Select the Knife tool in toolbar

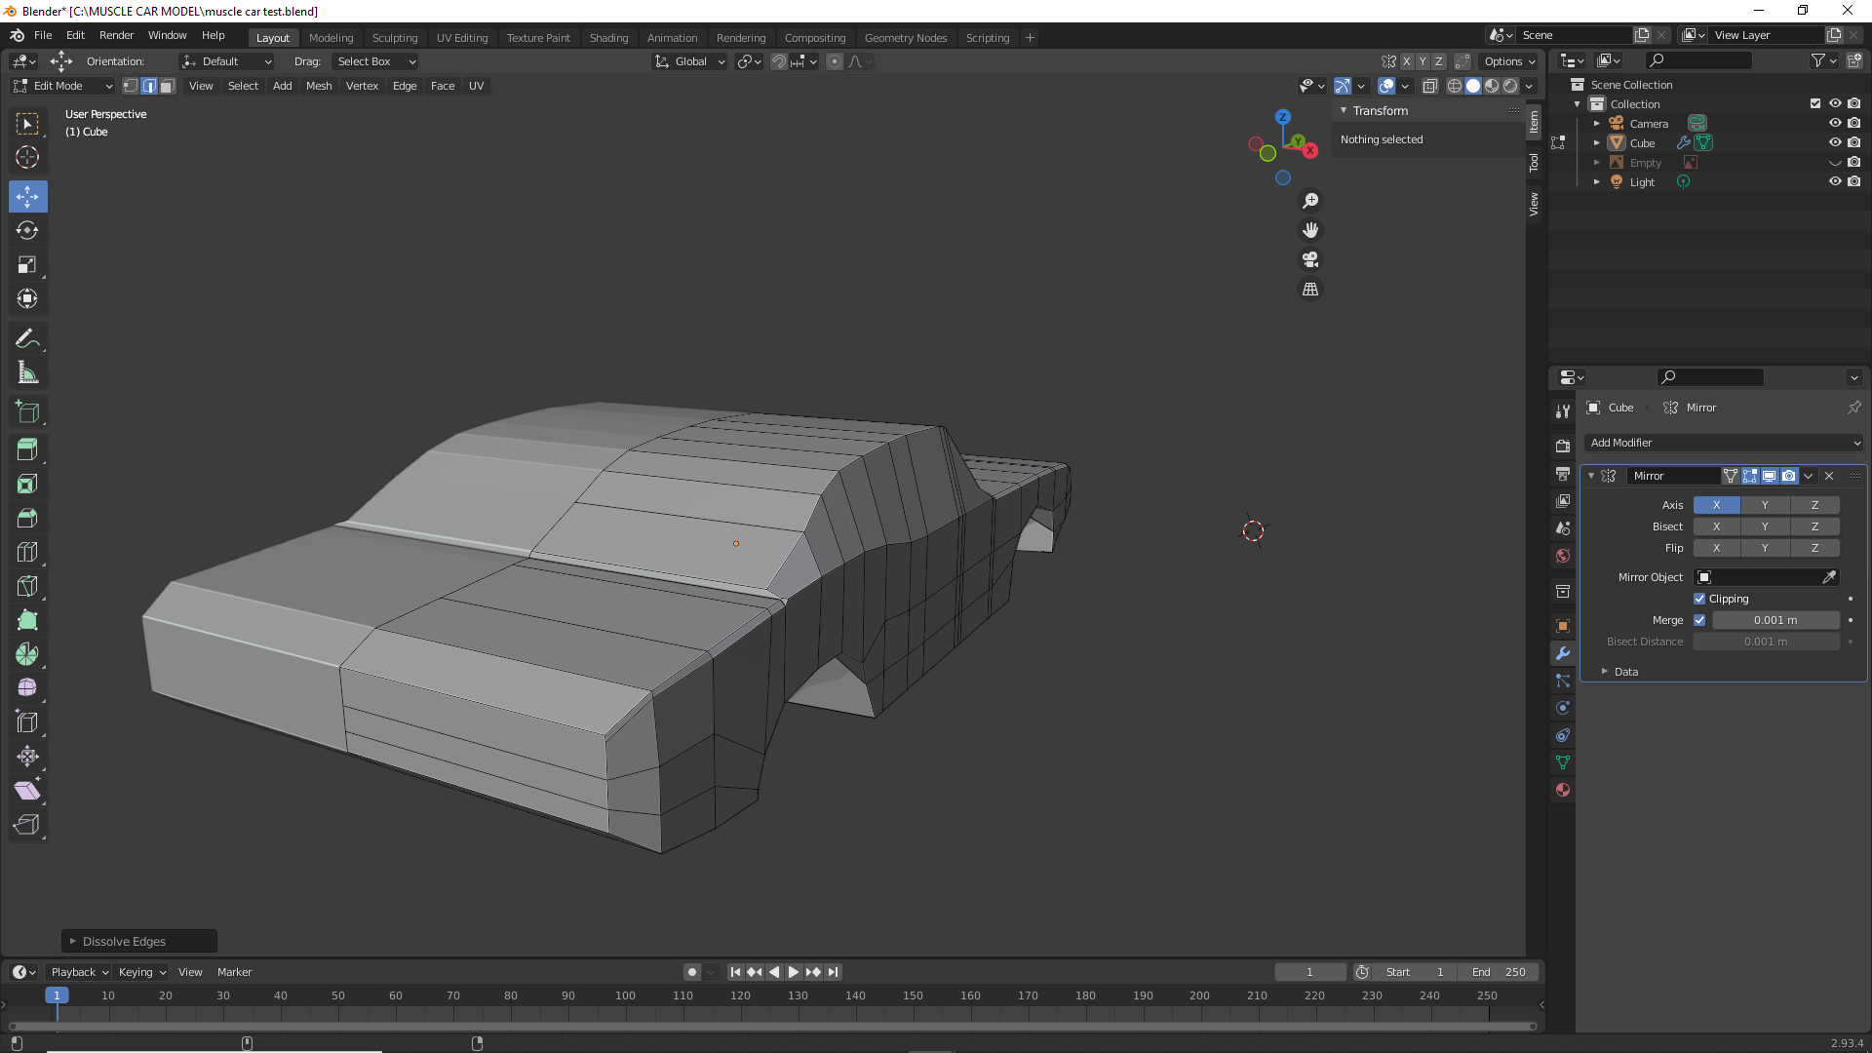tap(27, 586)
